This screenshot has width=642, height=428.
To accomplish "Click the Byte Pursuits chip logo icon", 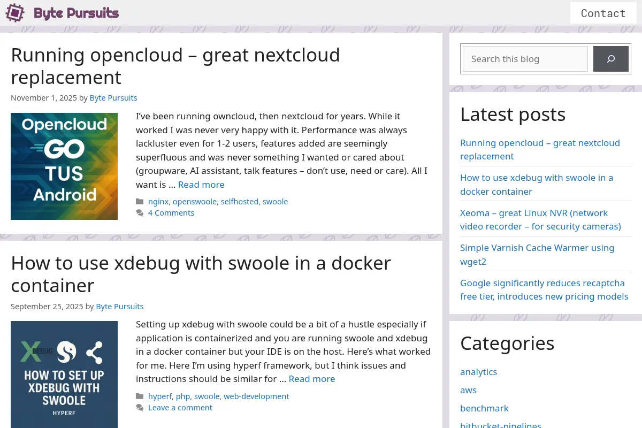I will pyautogui.click(x=15, y=13).
